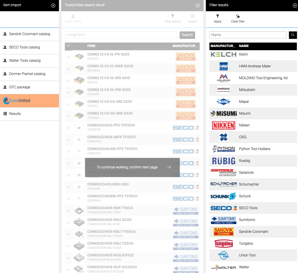Click the Import items icon

pyautogui.click(x=73, y=17)
